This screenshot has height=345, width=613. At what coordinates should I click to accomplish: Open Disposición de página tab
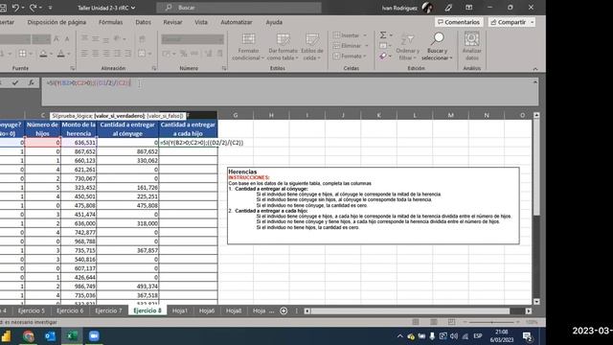pos(57,22)
